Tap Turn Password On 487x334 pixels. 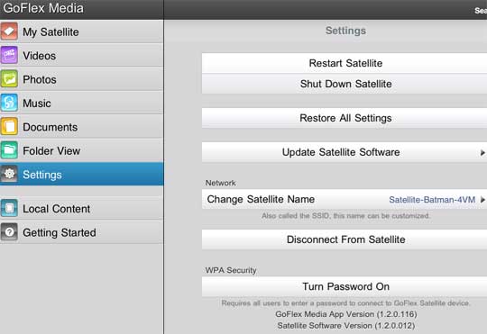click(345, 286)
